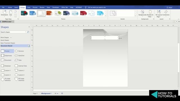Open the Office Tab ribbon tab
180x101 pixels.
point(64,8)
